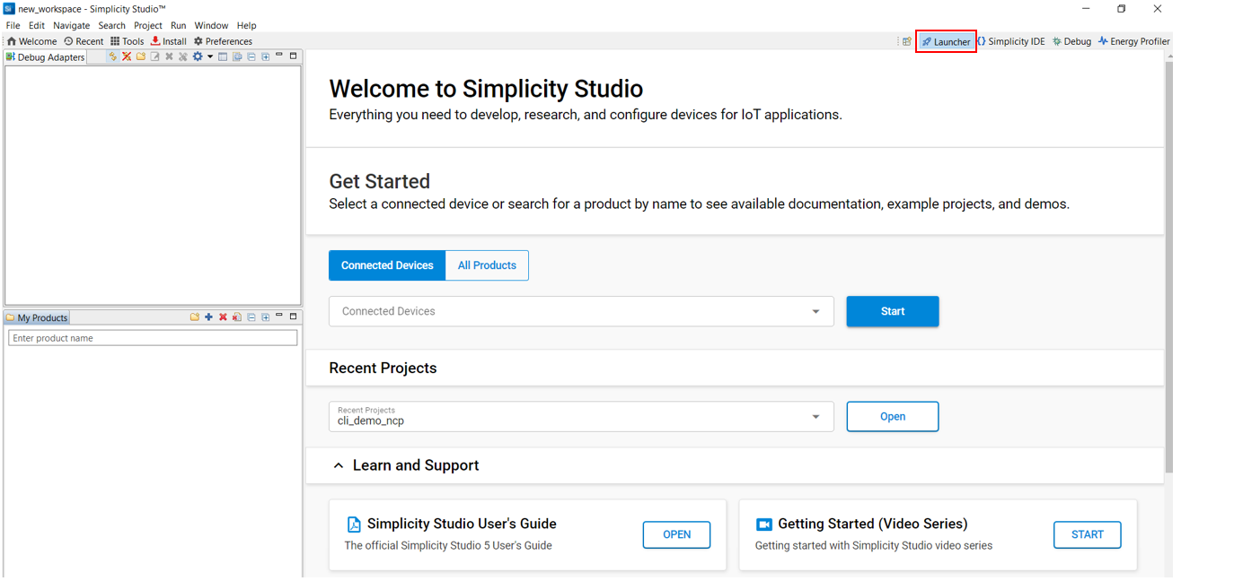Image resolution: width=1234 pixels, height=581 pixels.
Task: Toggle the Launcher perspective button
Action: point(946,41)
